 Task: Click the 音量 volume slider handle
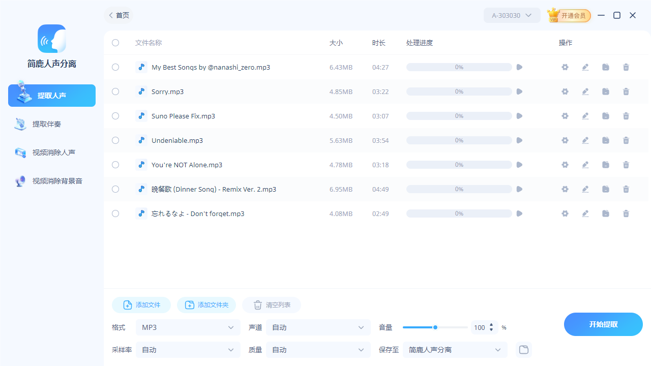[x=435, y=327]
